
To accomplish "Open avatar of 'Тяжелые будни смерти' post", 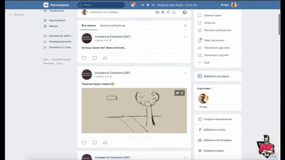I will (x=87, y=74).
